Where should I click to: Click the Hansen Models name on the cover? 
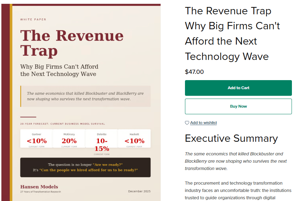39,187
